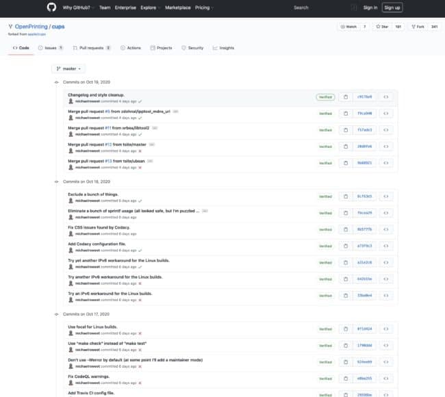Click the Sign up button
This screenshot has width=445, height=397.
click(x=392, y=8)
